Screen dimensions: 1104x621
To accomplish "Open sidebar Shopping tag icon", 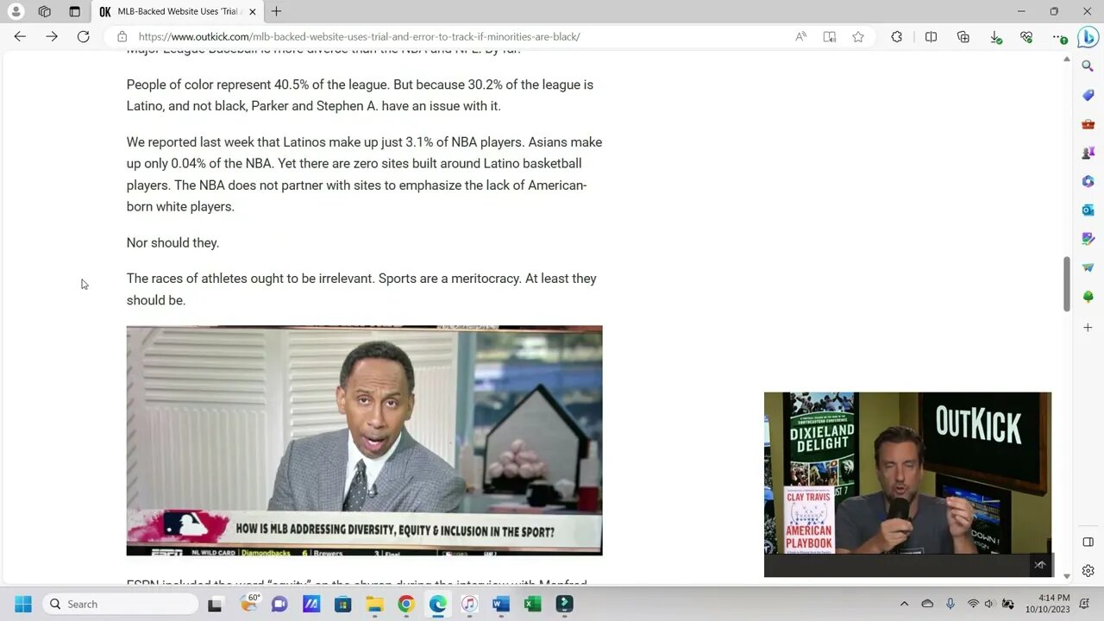I will [1088, 95].
